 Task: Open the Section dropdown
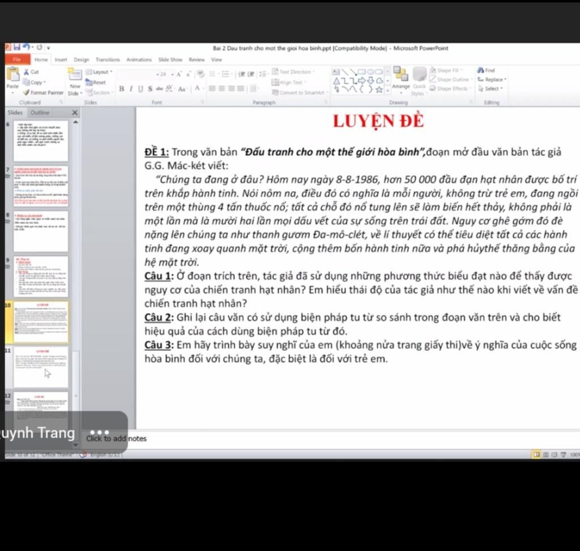coord(99,92)
